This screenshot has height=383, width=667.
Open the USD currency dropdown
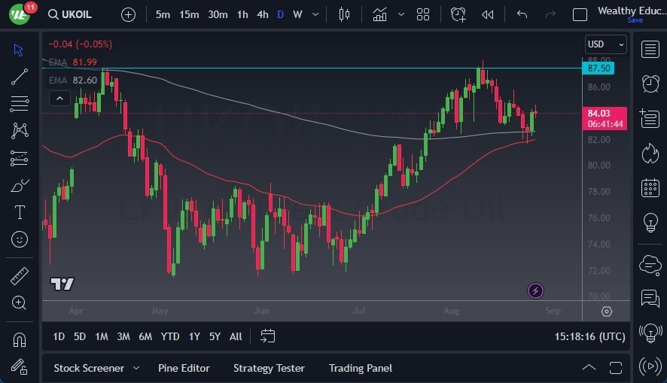point(606,44)
